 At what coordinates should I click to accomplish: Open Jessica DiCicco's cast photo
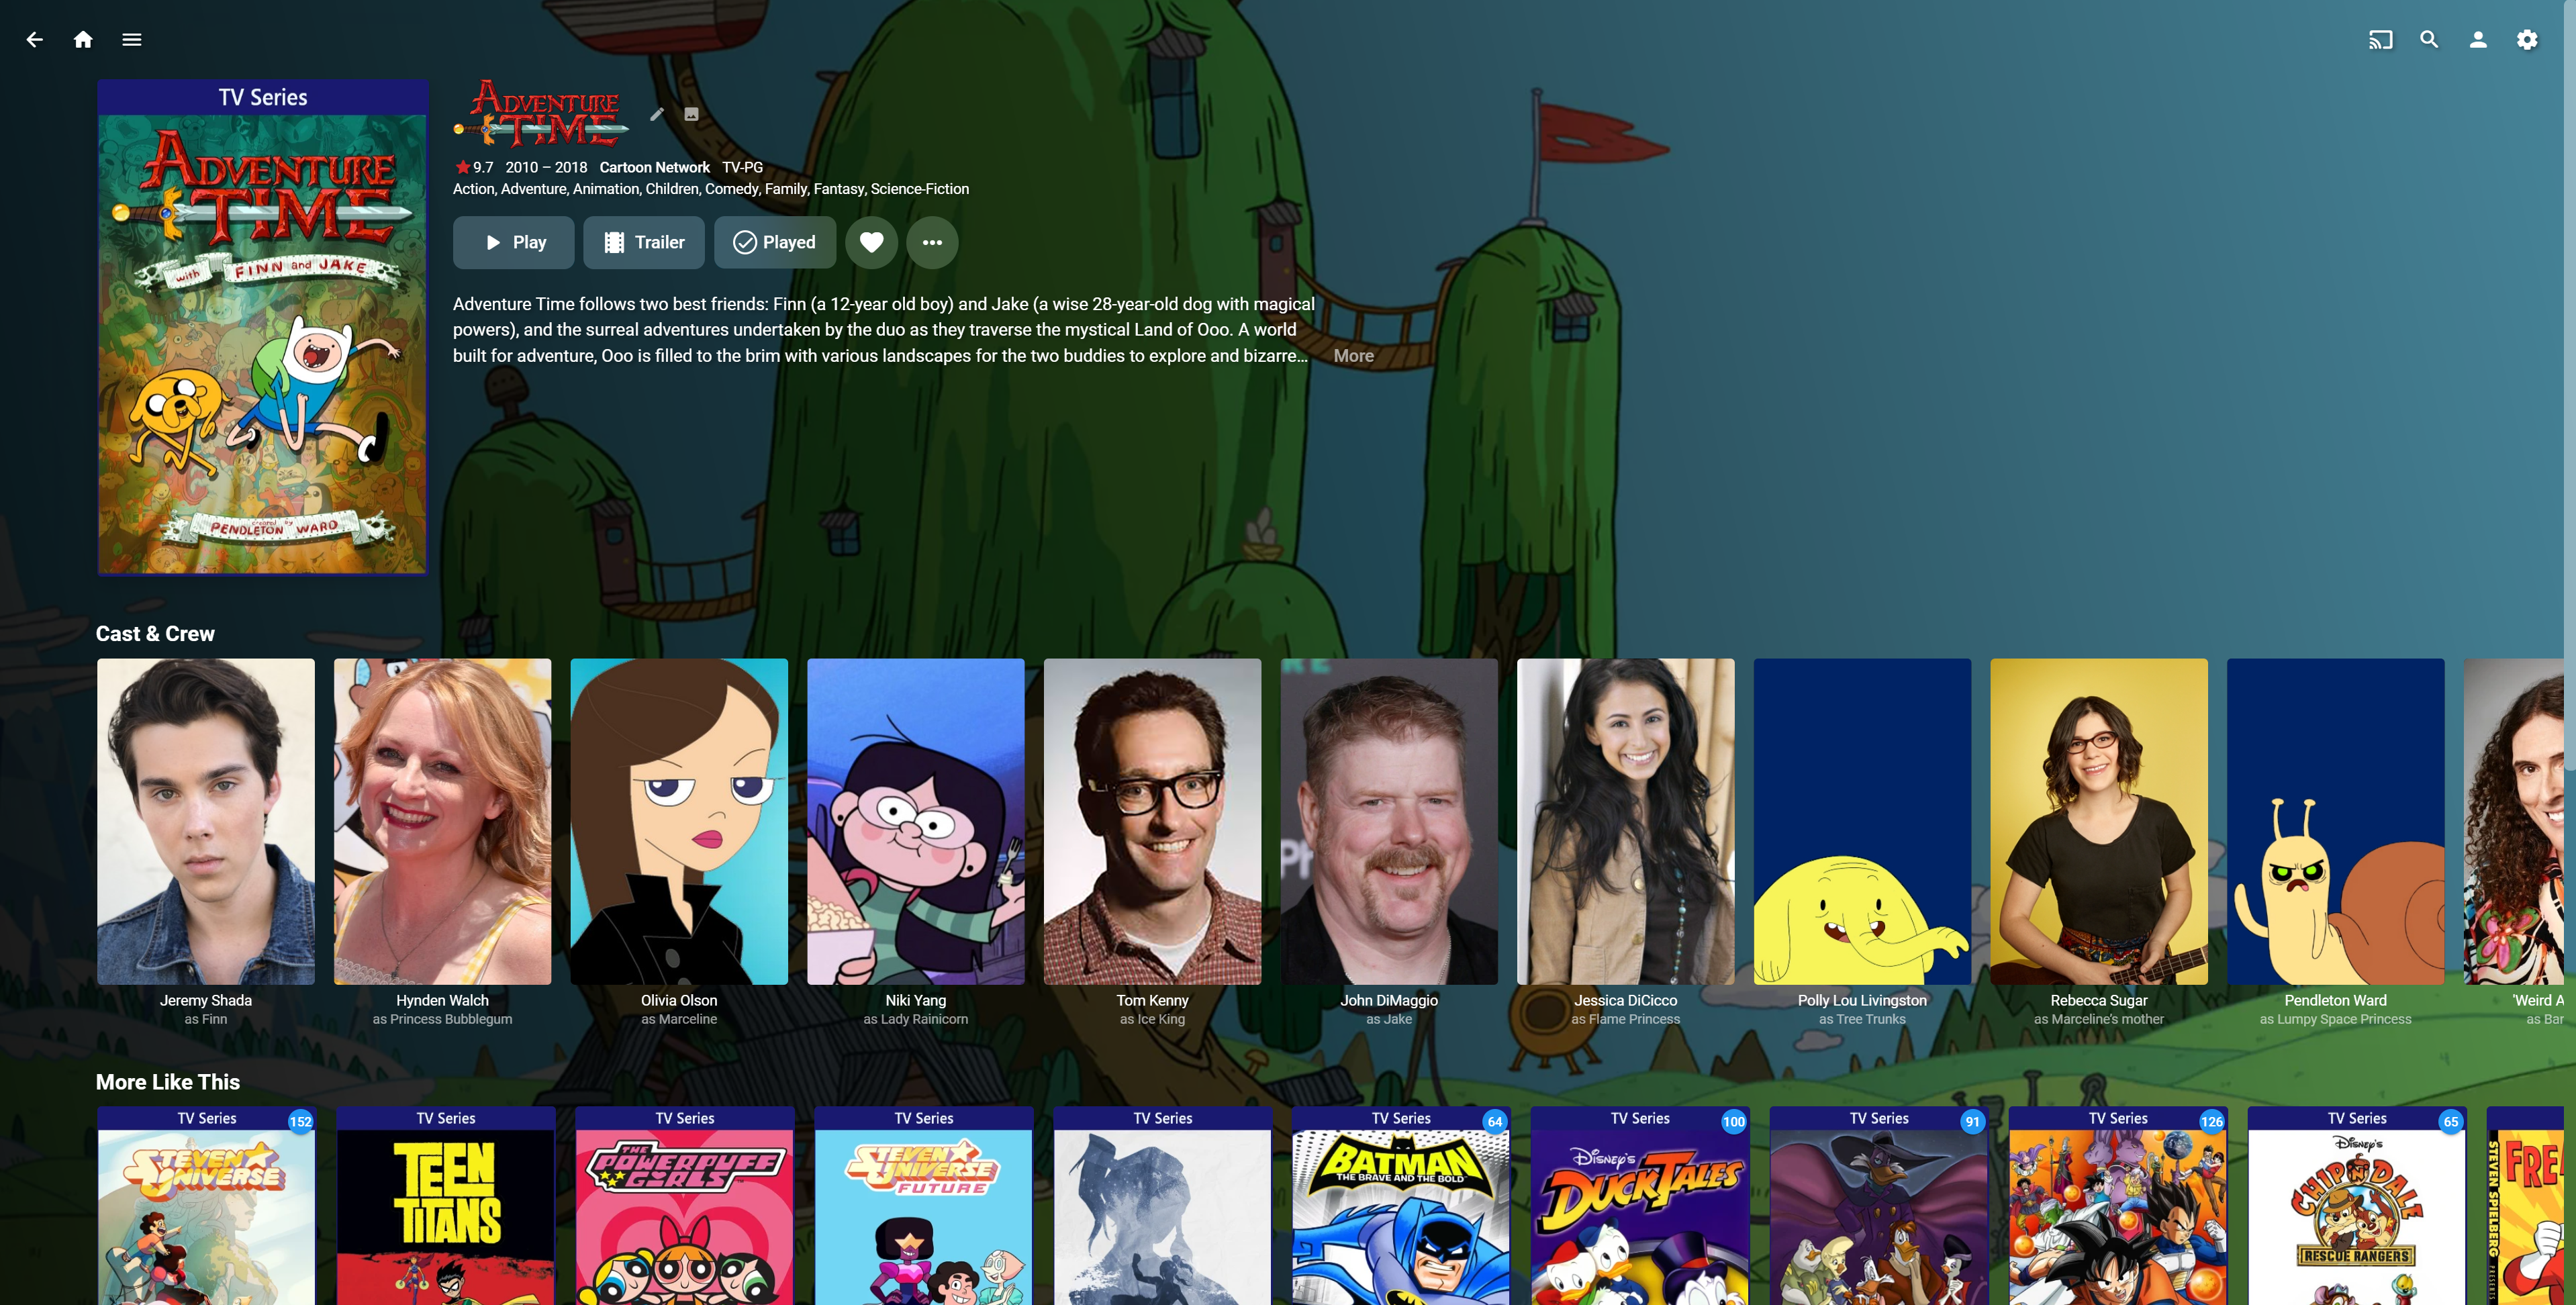coord(1626,821)
